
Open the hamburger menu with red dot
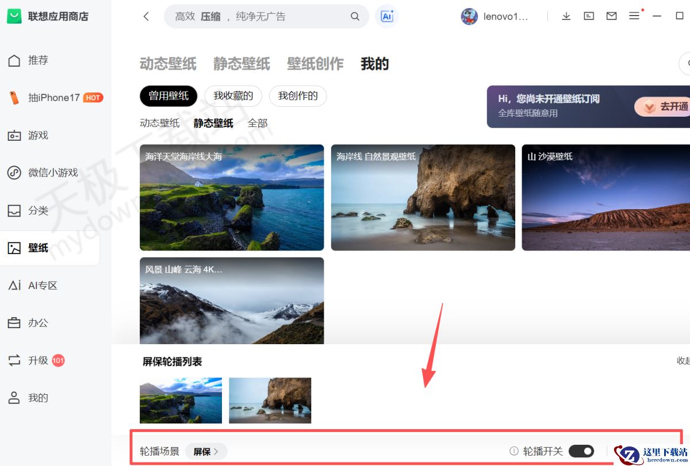[x=634, y=16]
